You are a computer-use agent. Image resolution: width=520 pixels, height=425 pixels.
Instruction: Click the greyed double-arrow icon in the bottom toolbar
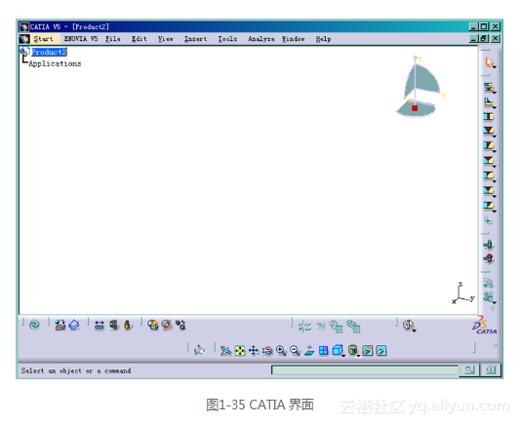pos(321,327)
